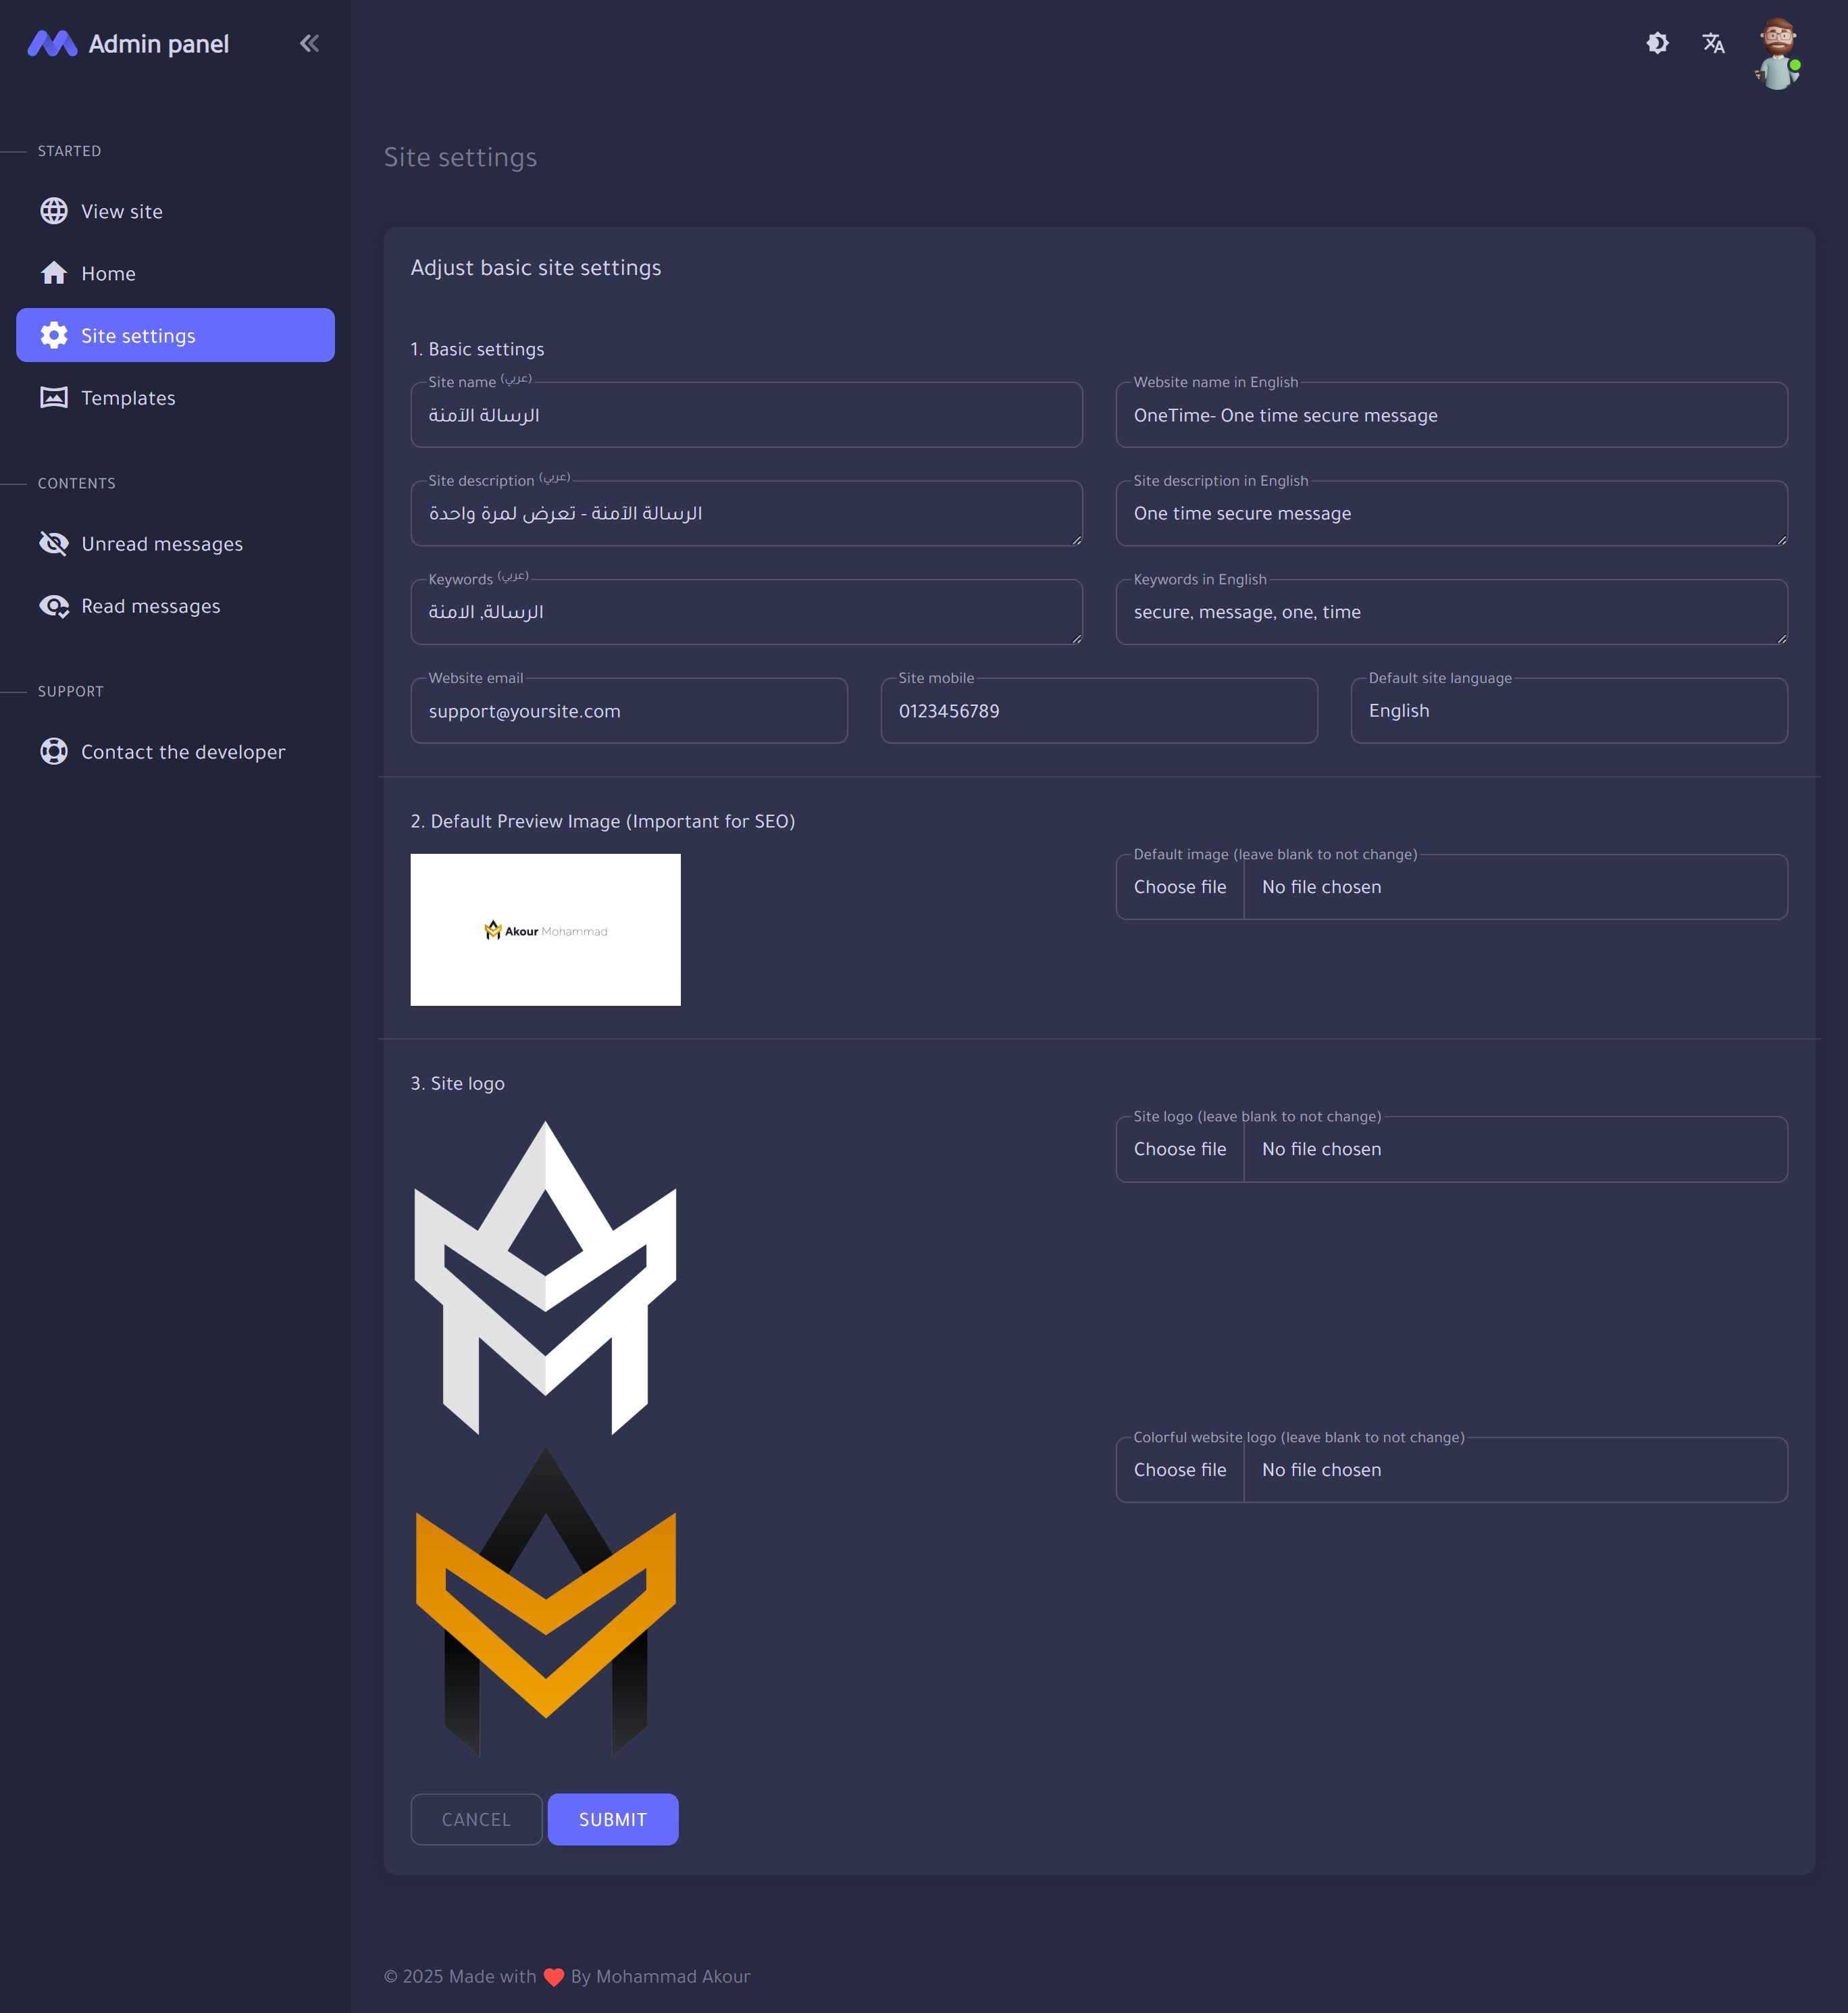The height and width of the screenshot is (2013, 1848).
Task: Open Unread messages in sidebar
Action: 161,544
